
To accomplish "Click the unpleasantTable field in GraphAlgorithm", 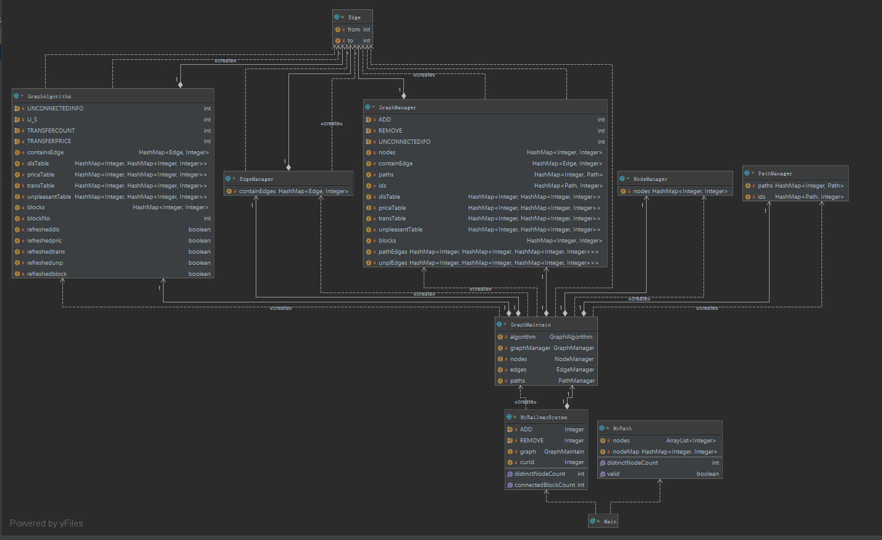I will pyautogui.click(x=49, y=197).
